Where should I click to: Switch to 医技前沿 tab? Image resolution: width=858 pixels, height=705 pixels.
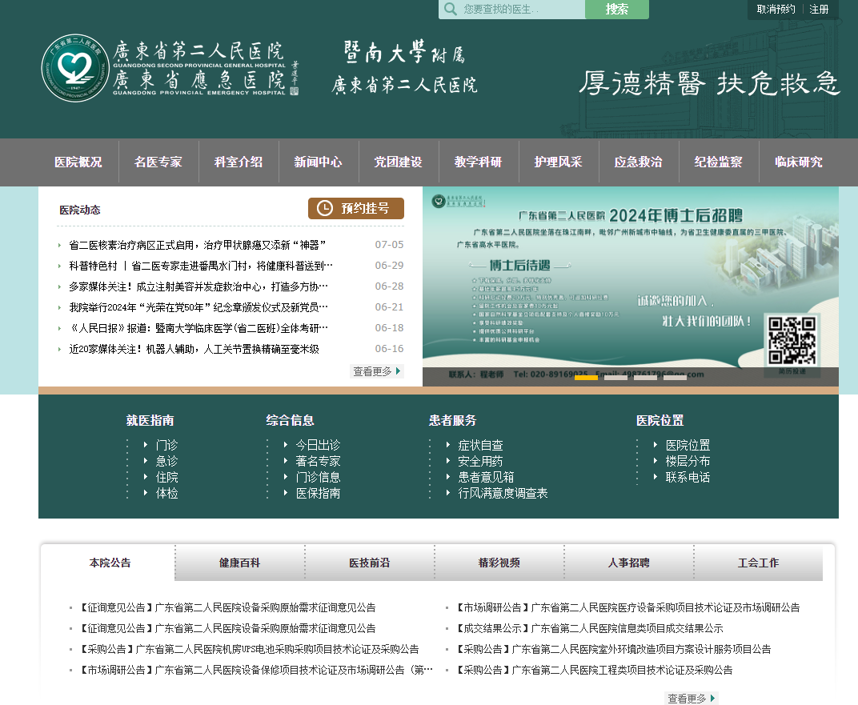369,563
